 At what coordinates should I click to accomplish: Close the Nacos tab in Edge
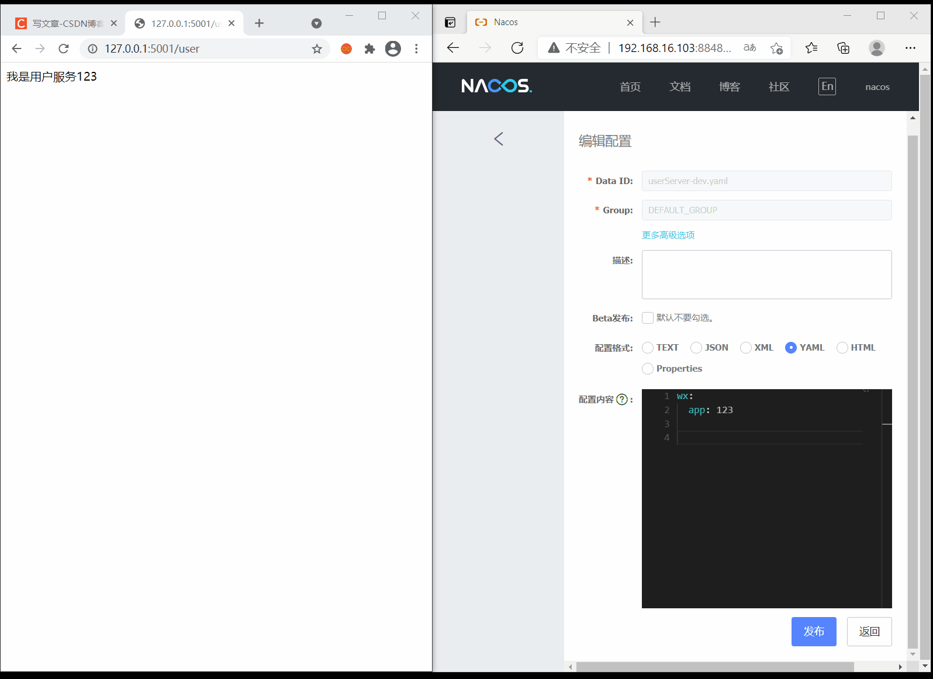(630, 22)
